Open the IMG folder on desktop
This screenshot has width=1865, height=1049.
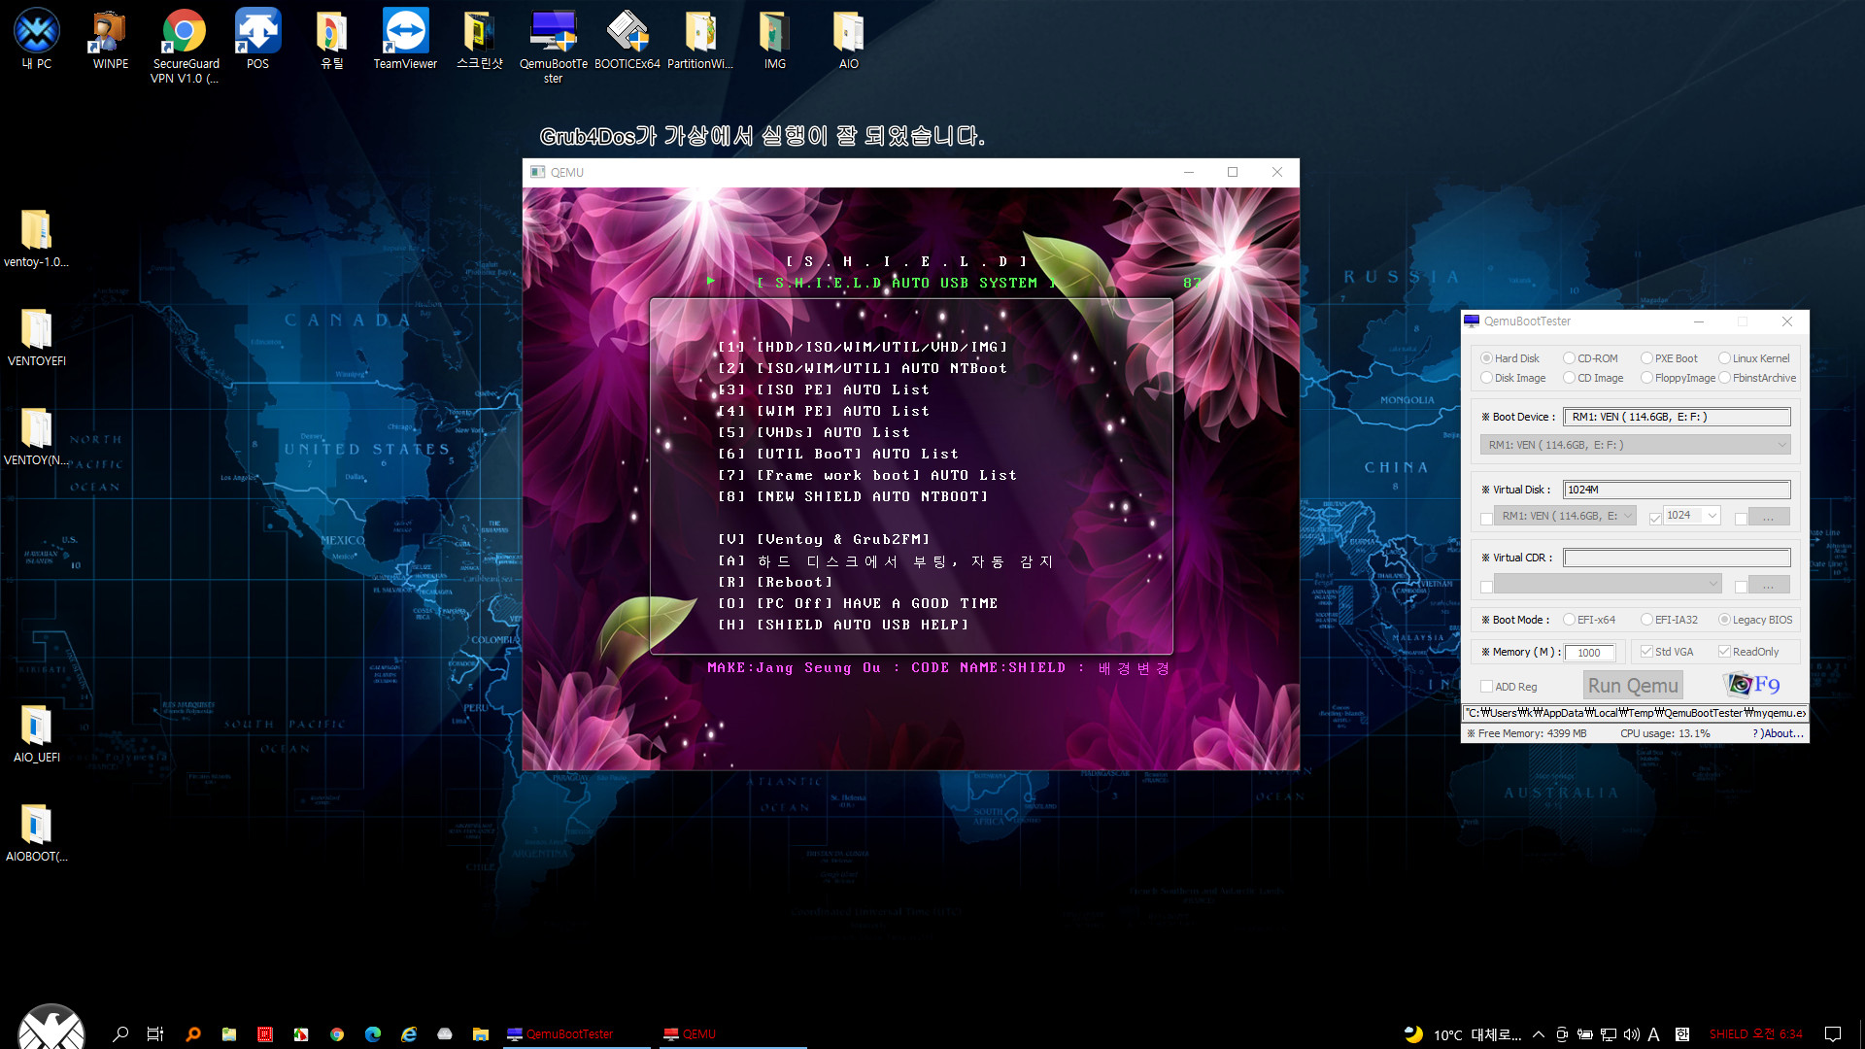774,40
